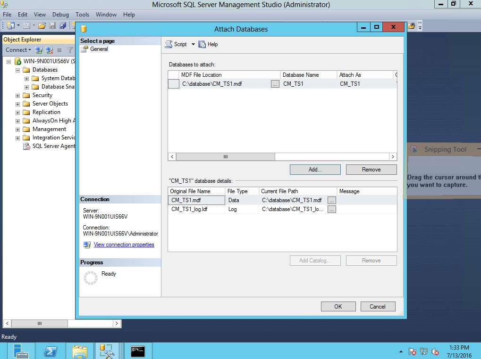Select the CM_TS1_log.ldf file name cell
Viewport: 481px width, 359px height.
click(196, 209)
